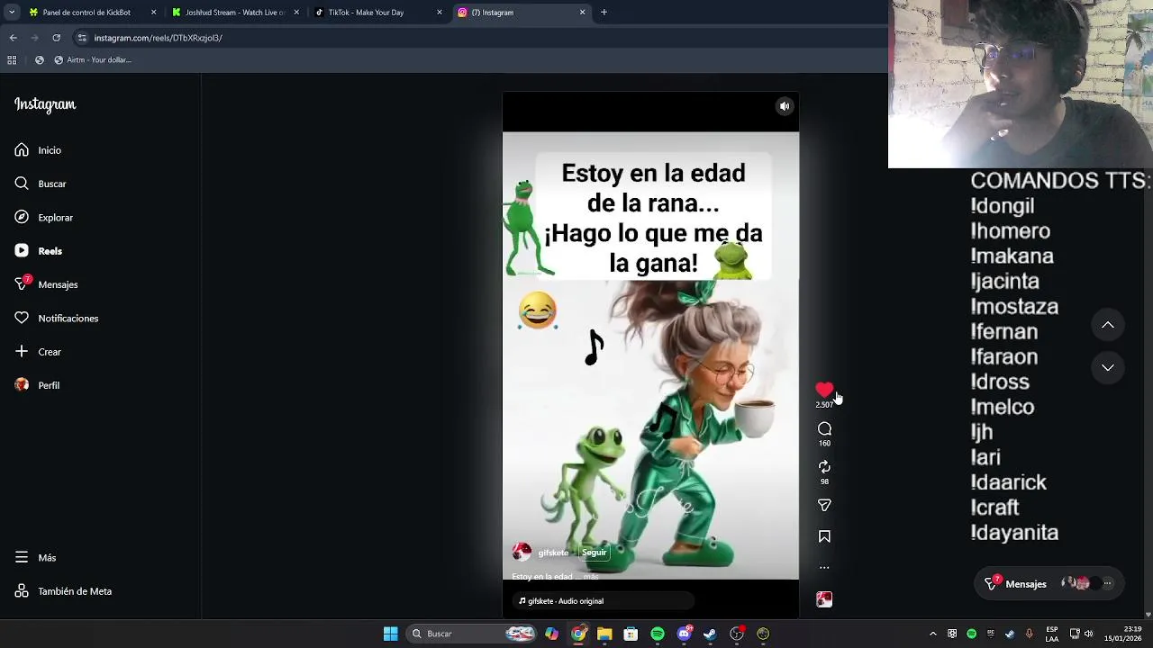The height and width of the screenshot is (648, 1153).
Task: Expand the caption with más
Action: click(591, 577)
